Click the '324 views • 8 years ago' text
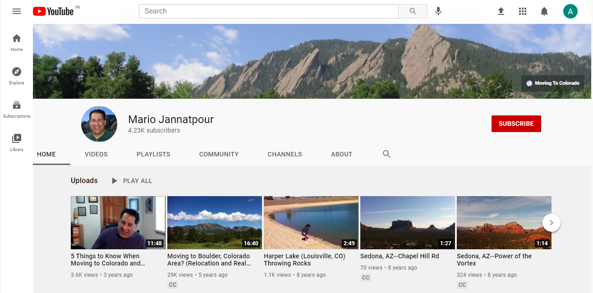This screenshot has width=593, height=293. (487, 275)
